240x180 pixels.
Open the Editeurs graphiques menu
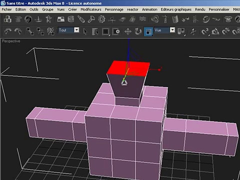[x=176, y=9]
